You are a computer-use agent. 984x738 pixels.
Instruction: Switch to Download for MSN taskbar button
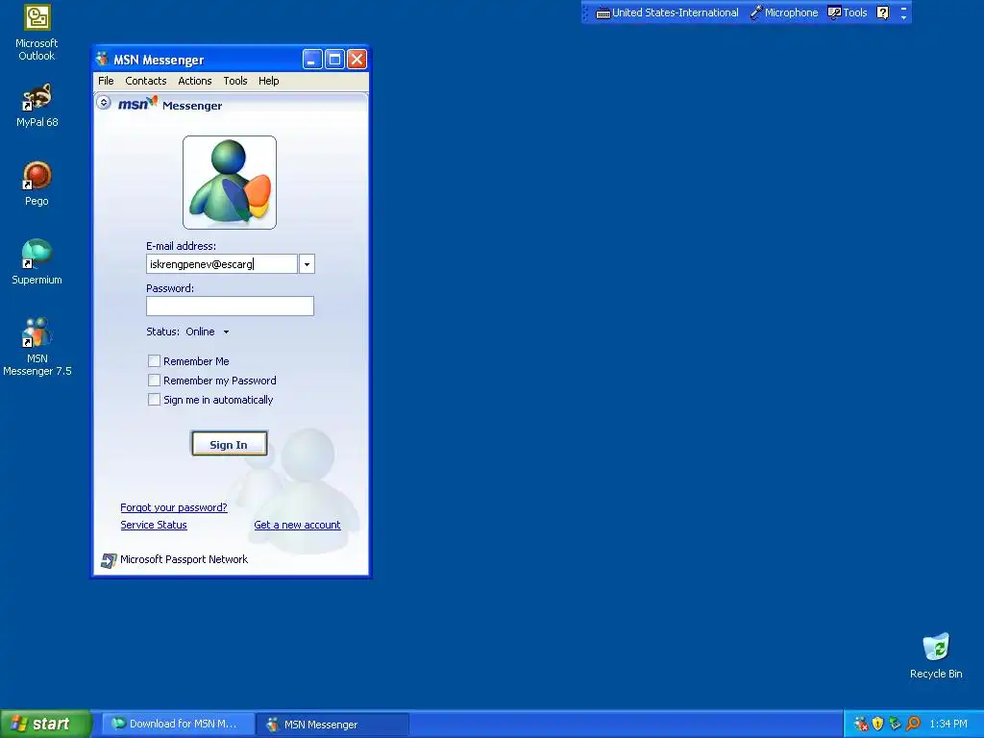click(178, 725)
